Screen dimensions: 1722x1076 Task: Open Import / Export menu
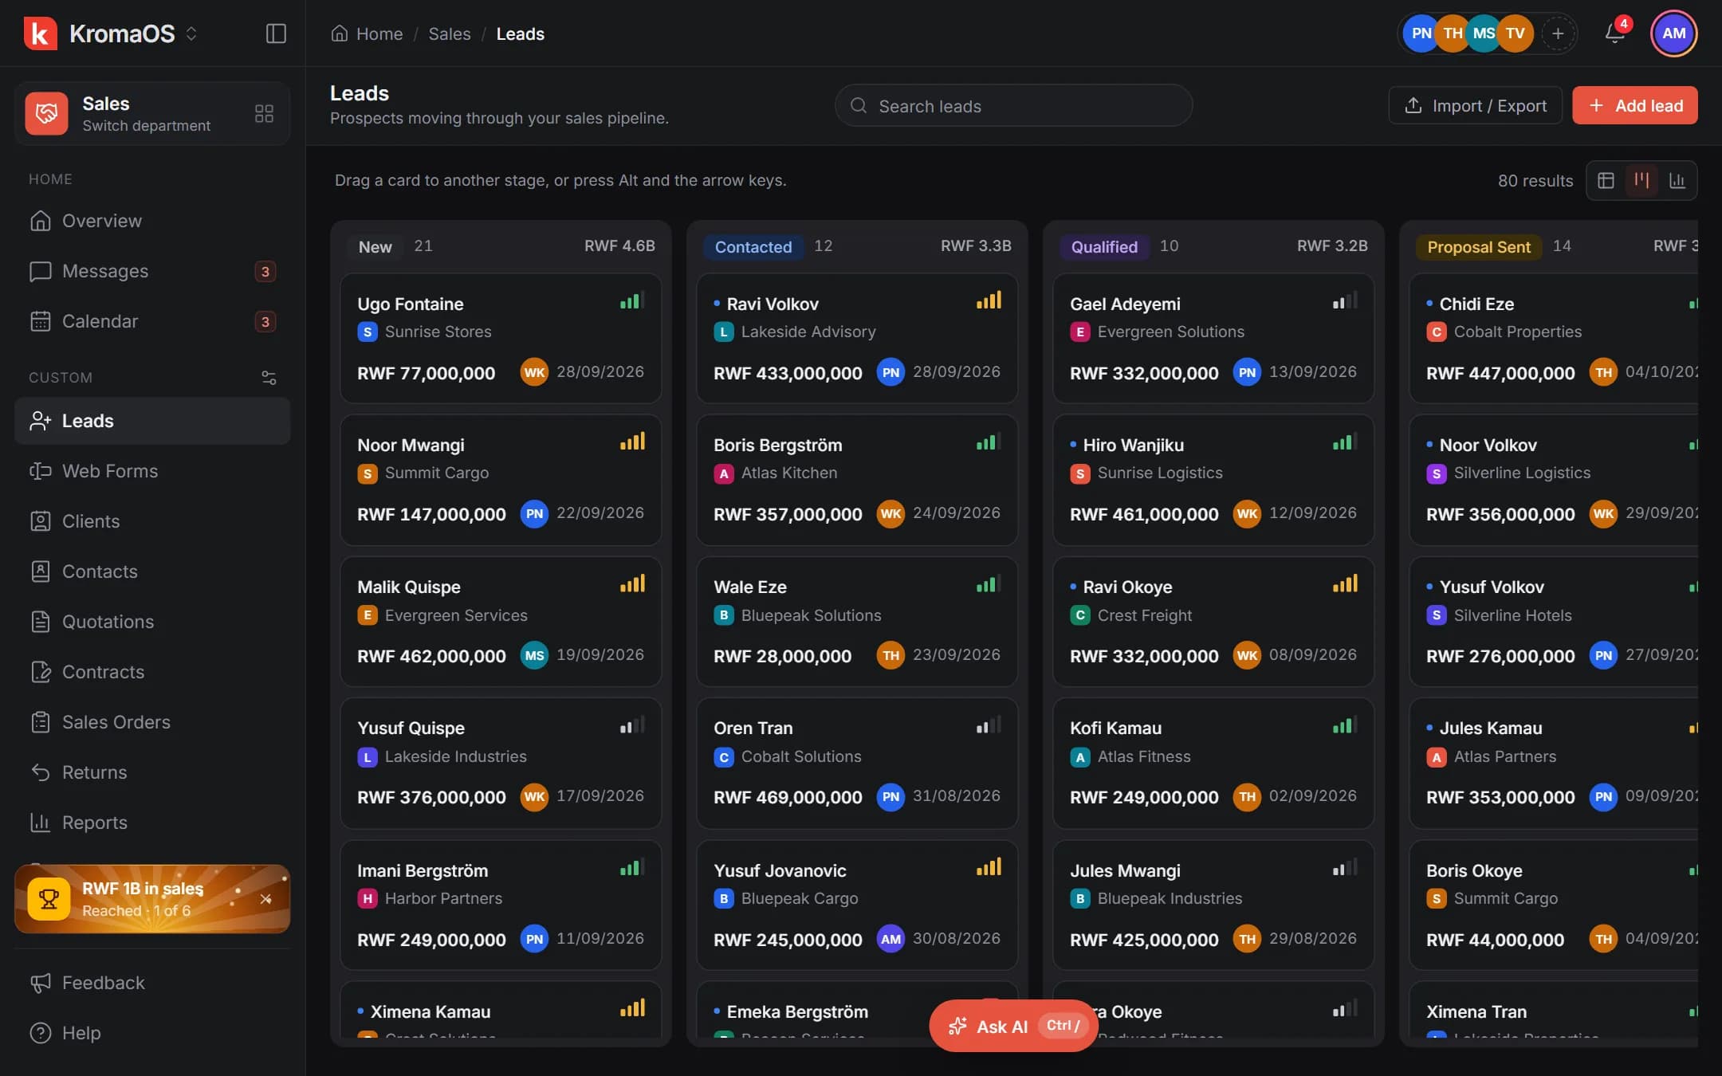click(1475, 105)
